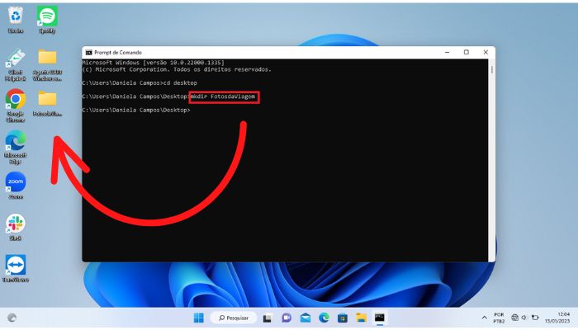Open the Chat app on taskbar

coord(287,318)
